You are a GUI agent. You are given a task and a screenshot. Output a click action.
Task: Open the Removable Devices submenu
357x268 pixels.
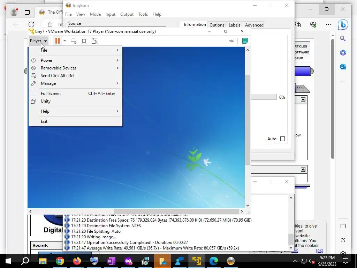coord(75,68)
